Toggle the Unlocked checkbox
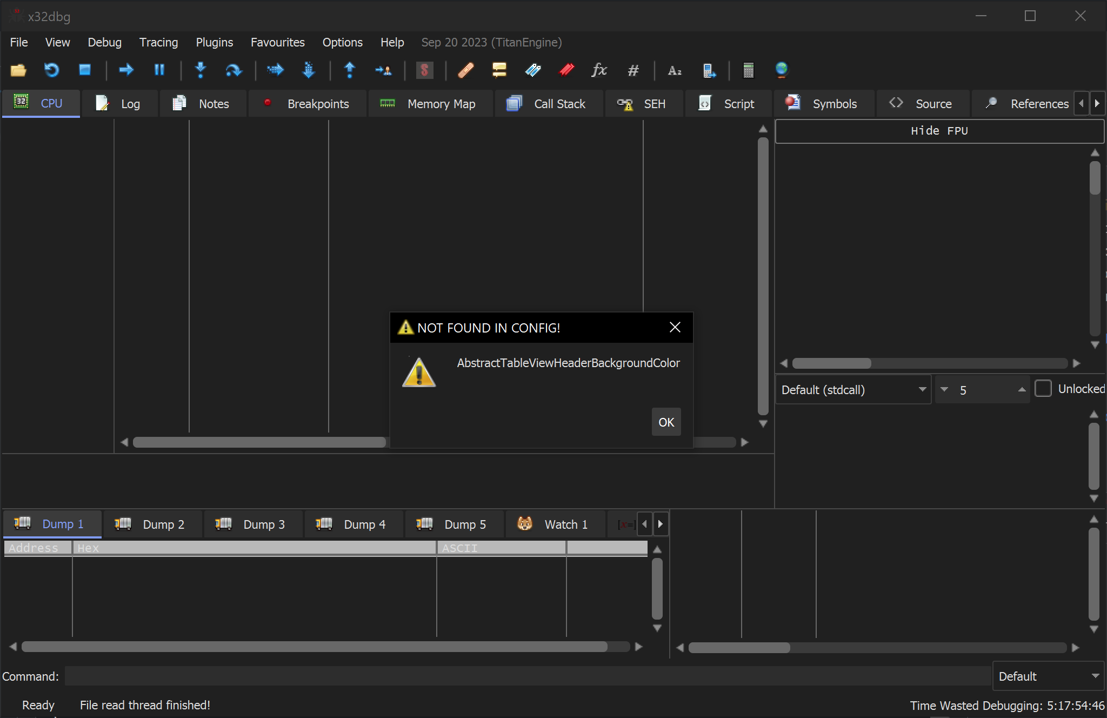This screenshot has height=718, width=1107. 1043,389
